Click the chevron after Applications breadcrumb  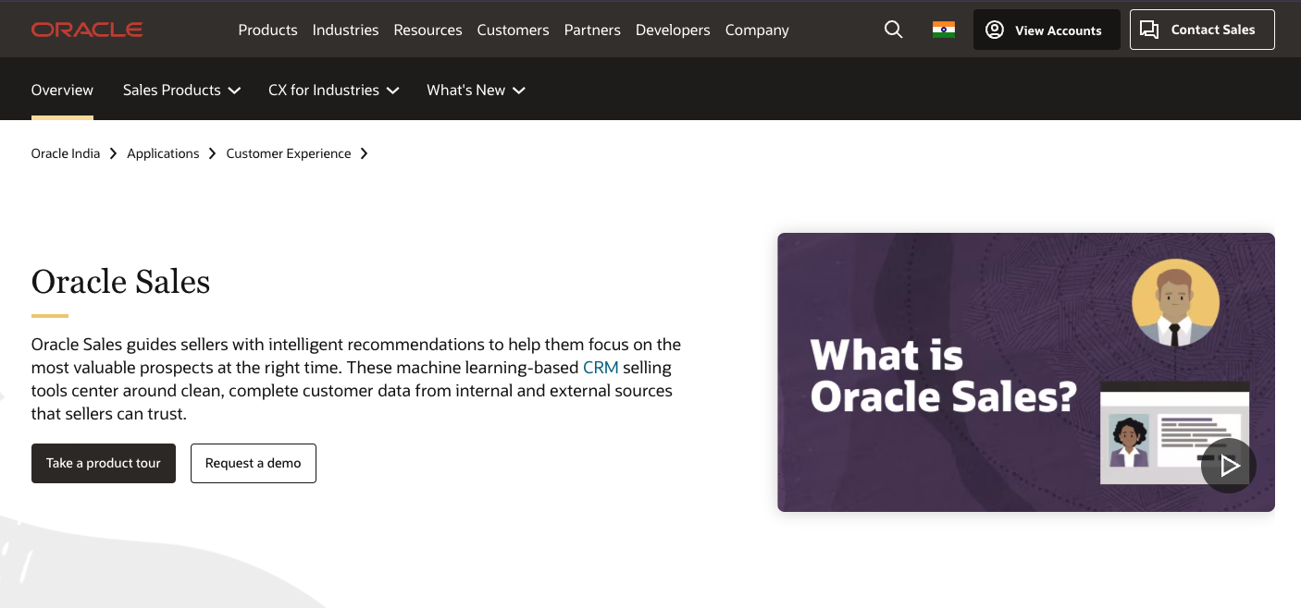[x=213, y=153]
